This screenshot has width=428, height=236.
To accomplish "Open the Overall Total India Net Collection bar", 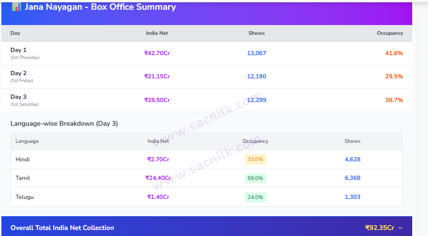I will click(x=207, y=226).
